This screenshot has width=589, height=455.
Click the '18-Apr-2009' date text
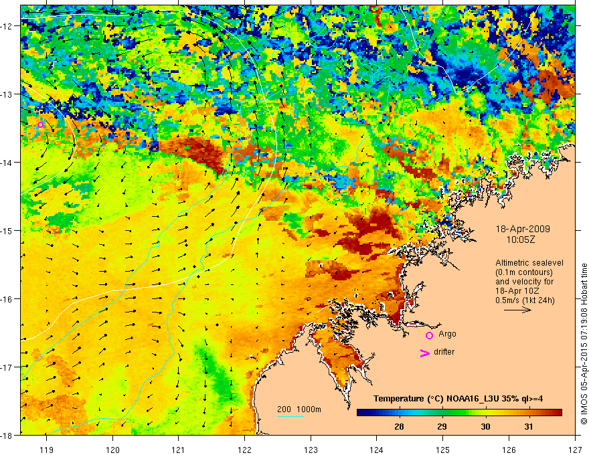tap(523, 229)
